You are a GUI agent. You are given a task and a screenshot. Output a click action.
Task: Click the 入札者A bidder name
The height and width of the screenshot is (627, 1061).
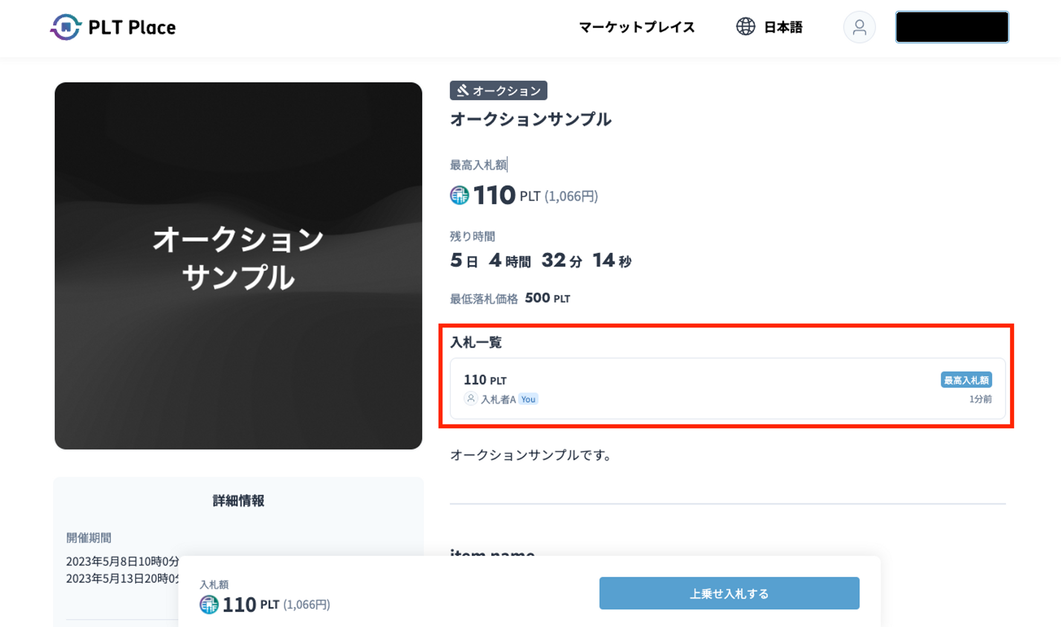[x=498, y=400]
